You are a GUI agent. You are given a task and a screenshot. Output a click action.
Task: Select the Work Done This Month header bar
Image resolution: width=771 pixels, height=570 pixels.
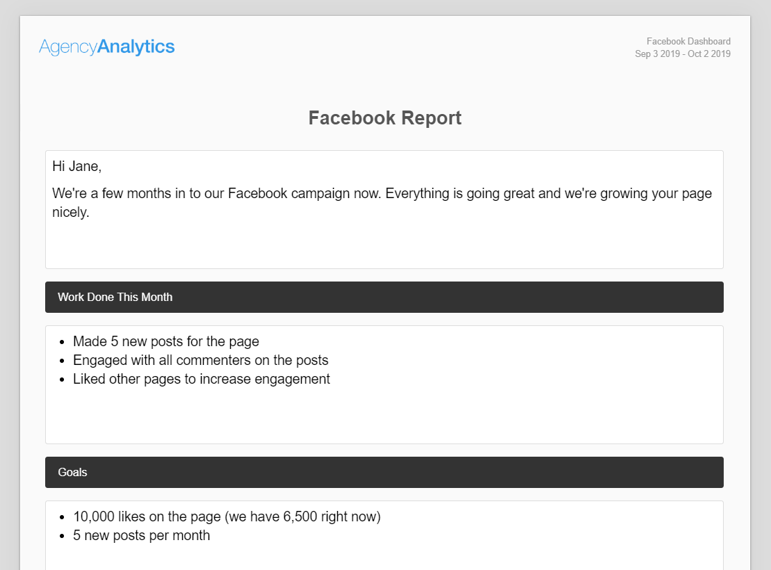384,297
